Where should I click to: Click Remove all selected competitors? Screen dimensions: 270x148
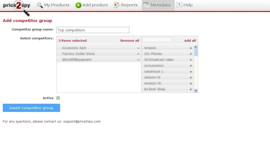click(x=130, y=41)
